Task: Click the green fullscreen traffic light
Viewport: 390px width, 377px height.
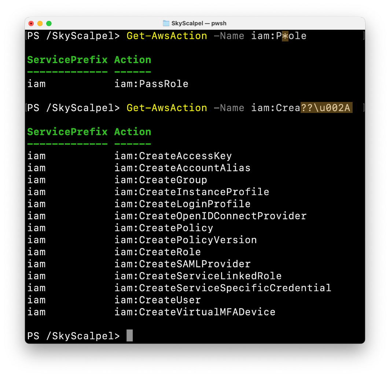Action: tap(49, 23)
